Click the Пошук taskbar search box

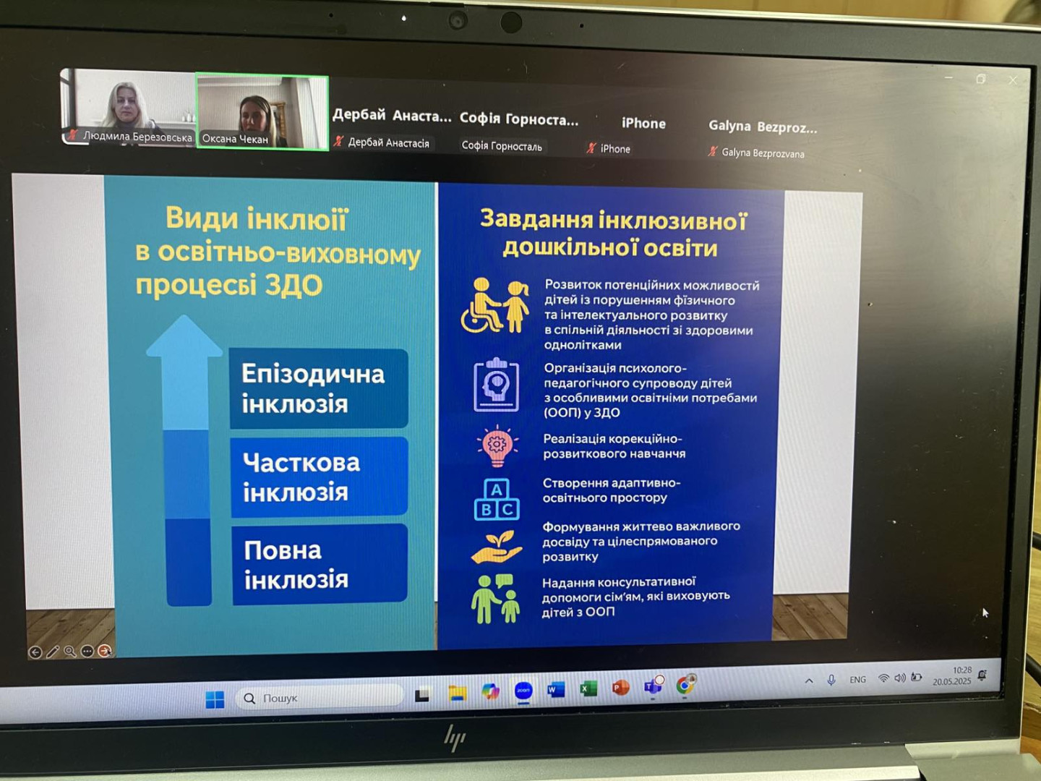(319, 697)
